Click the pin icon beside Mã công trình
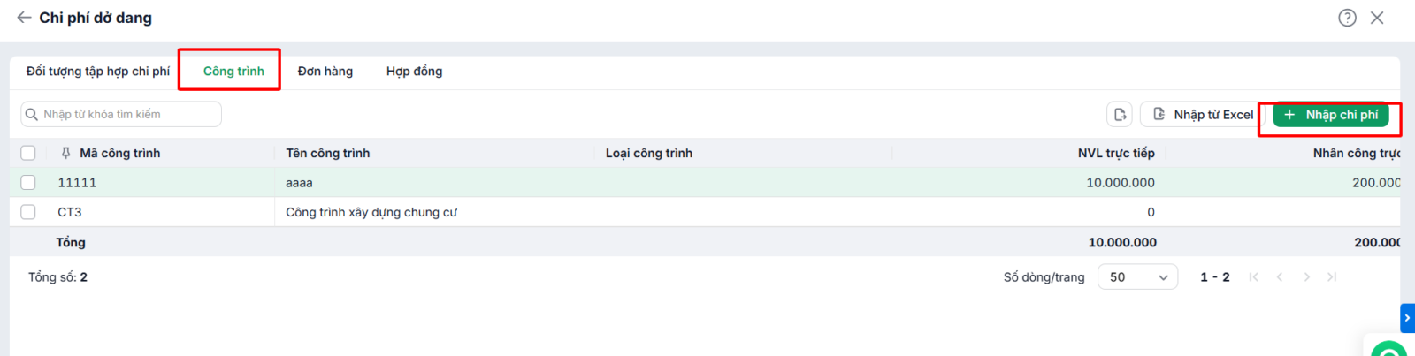The width and height of the screenshot is (1415, 356). 65,153
